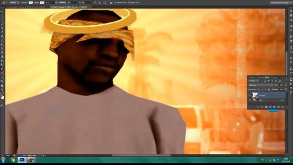Add layer style fx in Layers panel
Image resolution: width=293 pixels, height=165 pixels.
(x=262, y=107)
